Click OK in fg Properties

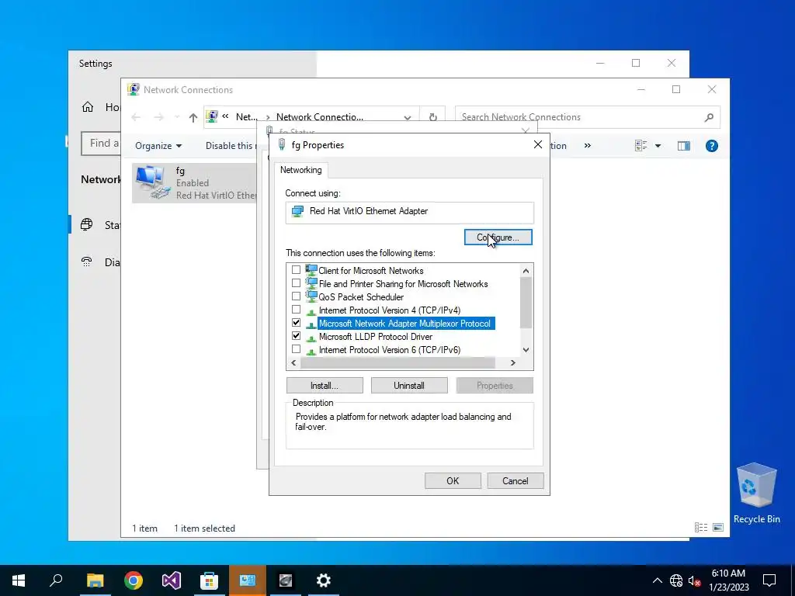pyautogui.click(x=453, y=481)
